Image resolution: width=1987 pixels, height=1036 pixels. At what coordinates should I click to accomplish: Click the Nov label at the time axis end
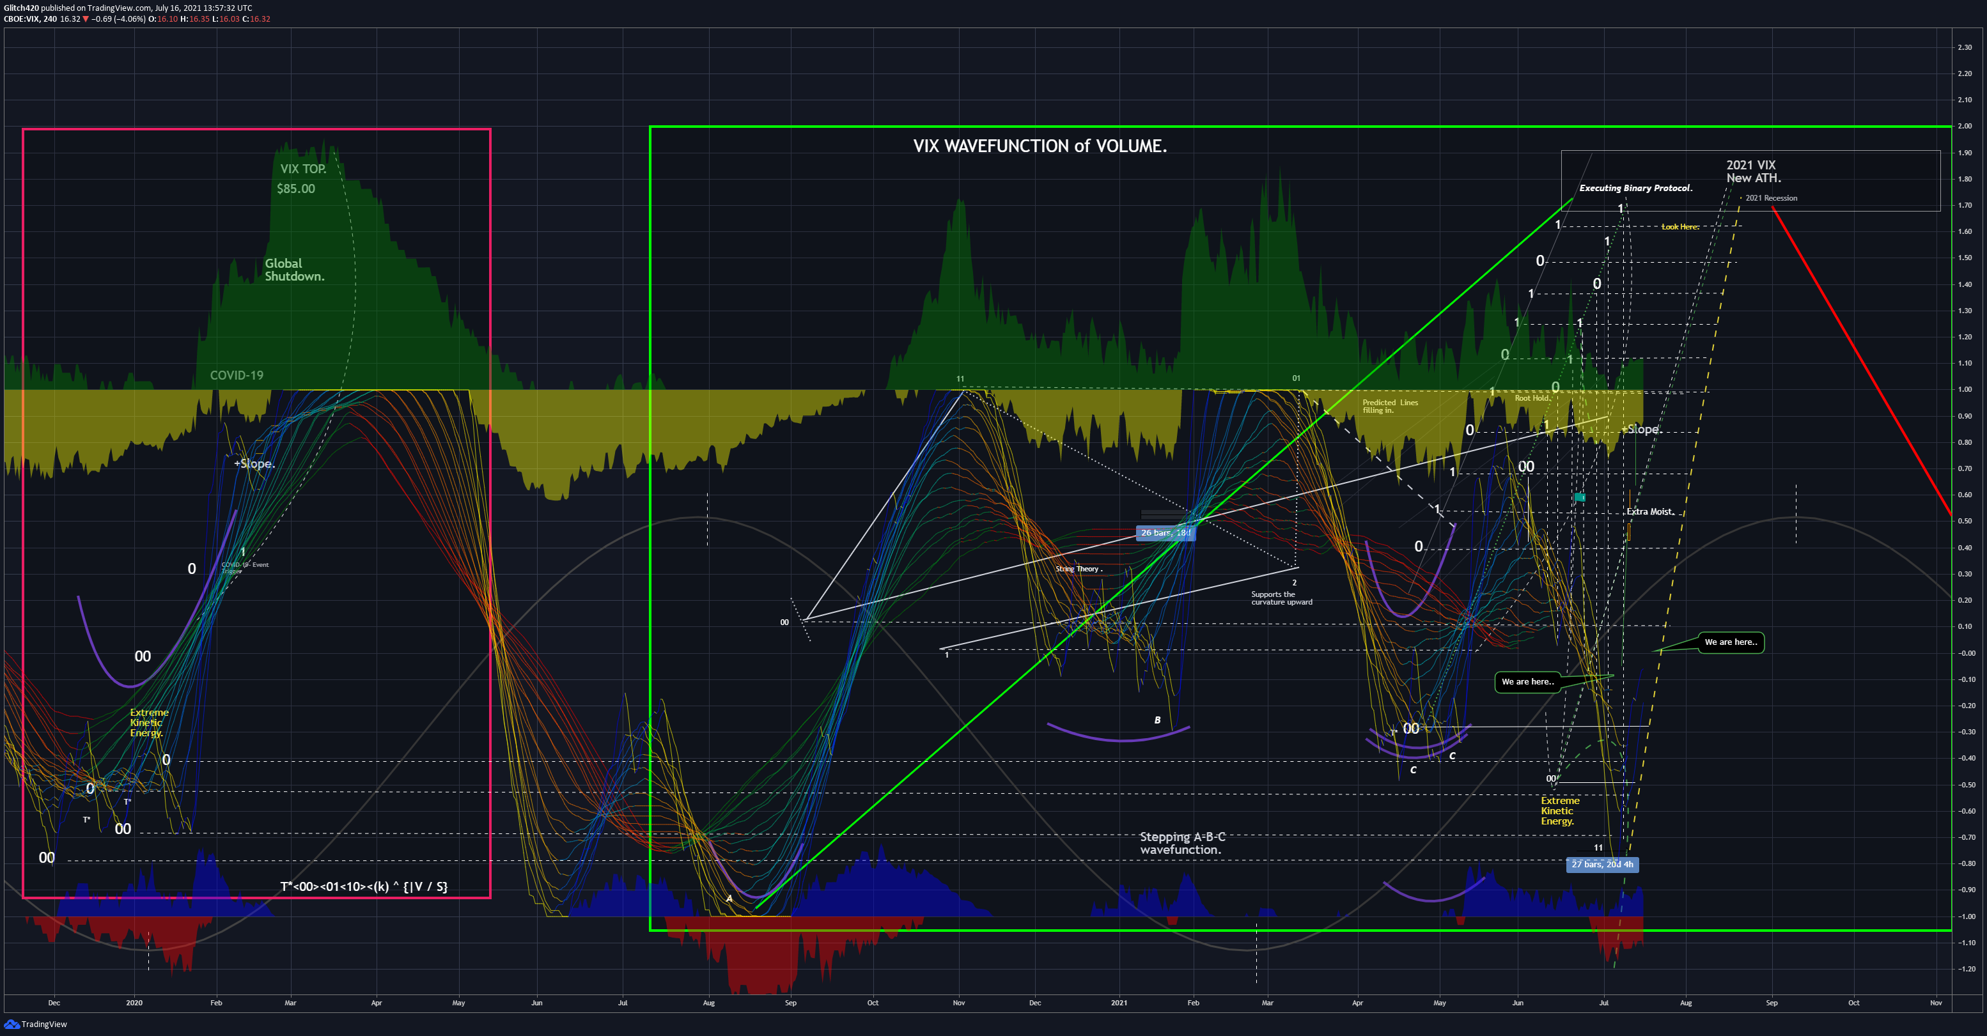1935,1003
